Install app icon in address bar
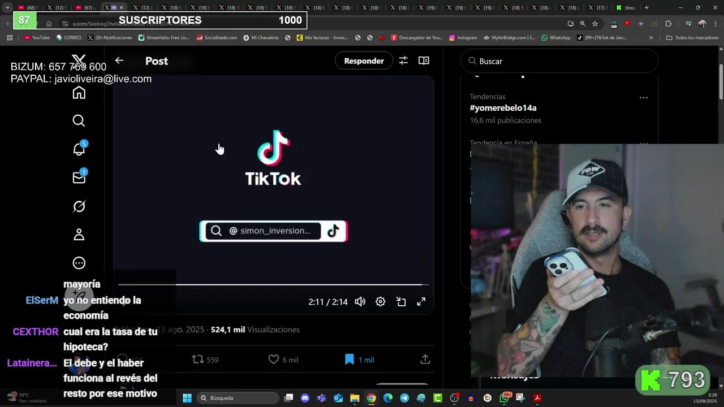The image size is (724, 407). 570,24
